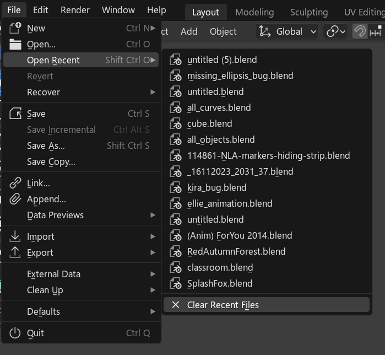
Task: Open untitled.blend listed below ellie_animation.blend
Action: tap(267, 219)
